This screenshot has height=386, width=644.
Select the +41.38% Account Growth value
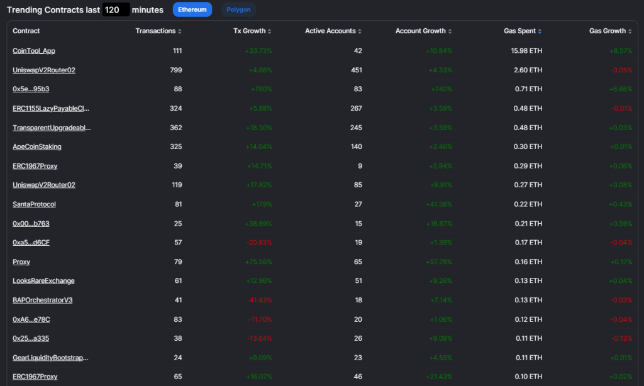tap(439, 204)
